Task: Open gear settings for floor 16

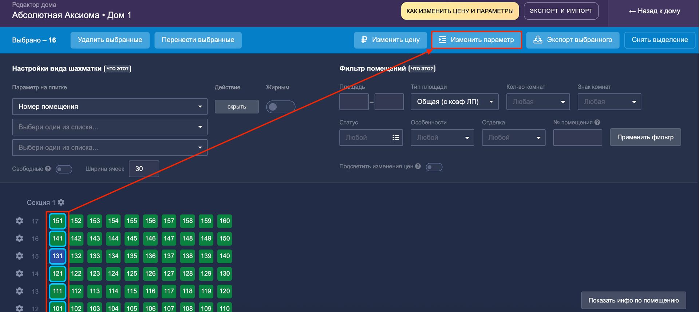Action: (20, 238)
